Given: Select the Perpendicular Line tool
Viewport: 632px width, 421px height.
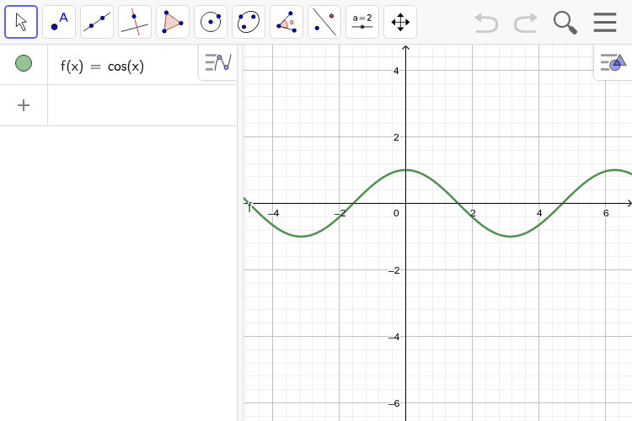Looking at the screenshot, I should coord(135,22).
